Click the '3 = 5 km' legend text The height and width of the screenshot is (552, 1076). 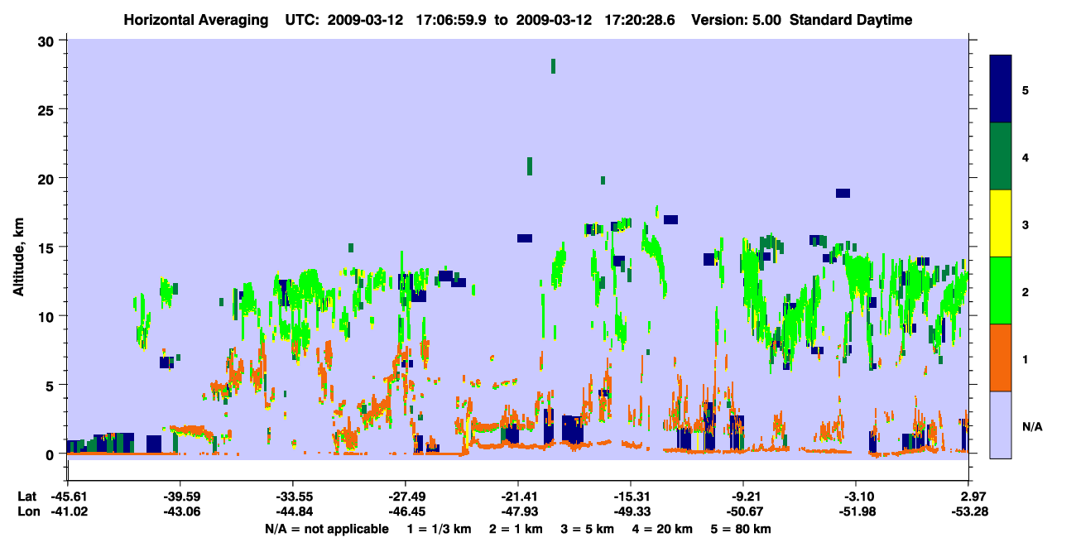(587, 529)
